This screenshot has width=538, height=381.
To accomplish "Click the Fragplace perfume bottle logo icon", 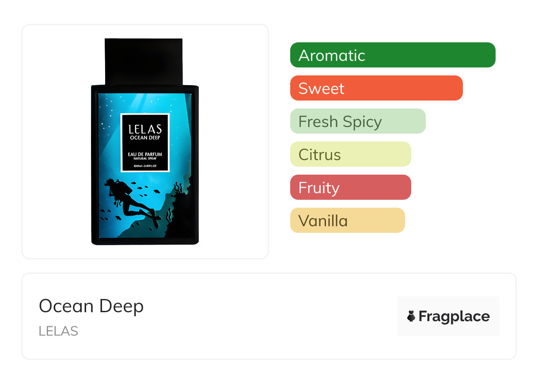I will [x=411, y=316].
